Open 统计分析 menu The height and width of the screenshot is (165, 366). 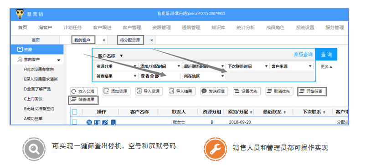246,27
